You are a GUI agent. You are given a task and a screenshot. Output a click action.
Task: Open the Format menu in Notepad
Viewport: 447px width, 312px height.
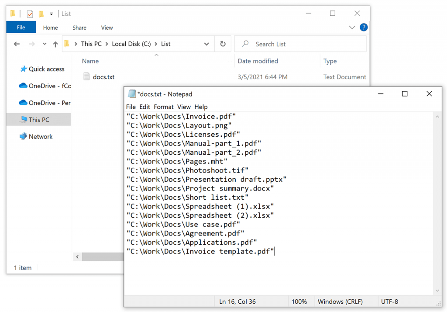coord(163,107)
